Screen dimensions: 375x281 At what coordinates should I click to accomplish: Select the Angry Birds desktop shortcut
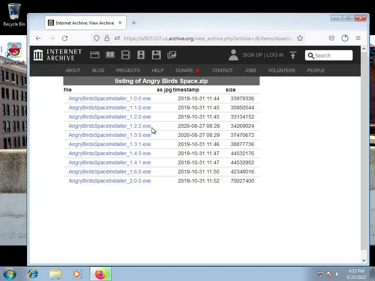[14, 53]
